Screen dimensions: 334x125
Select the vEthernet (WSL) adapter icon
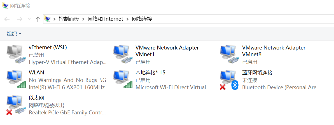(x=15, y=55)
